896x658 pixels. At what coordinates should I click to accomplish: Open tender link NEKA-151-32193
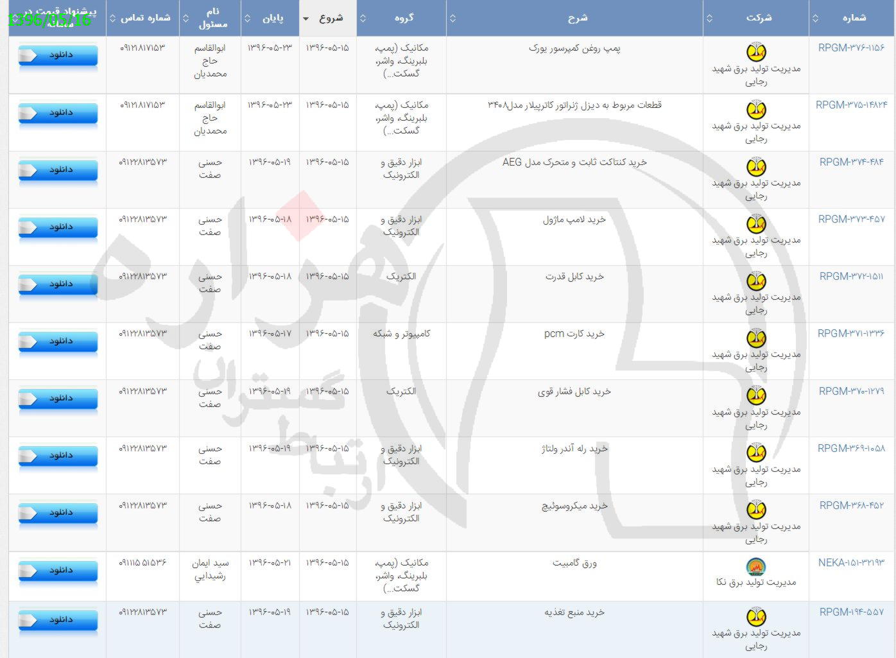click(x=851, y=562)
